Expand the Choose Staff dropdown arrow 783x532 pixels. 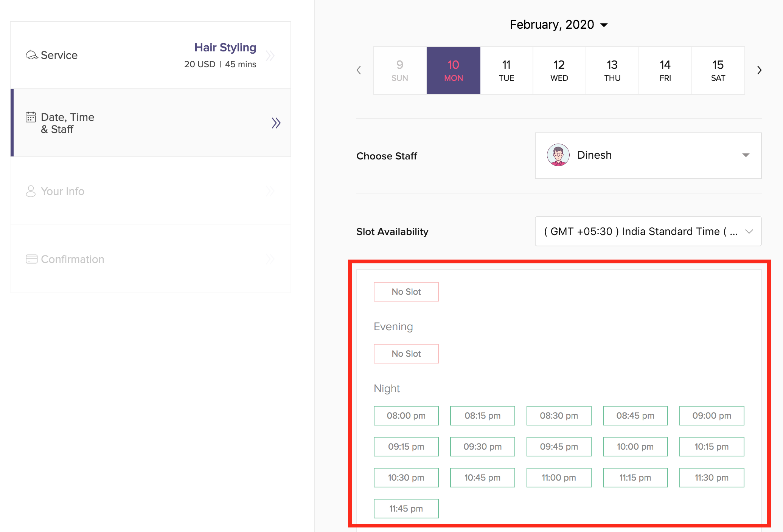[x=746, y=155]
